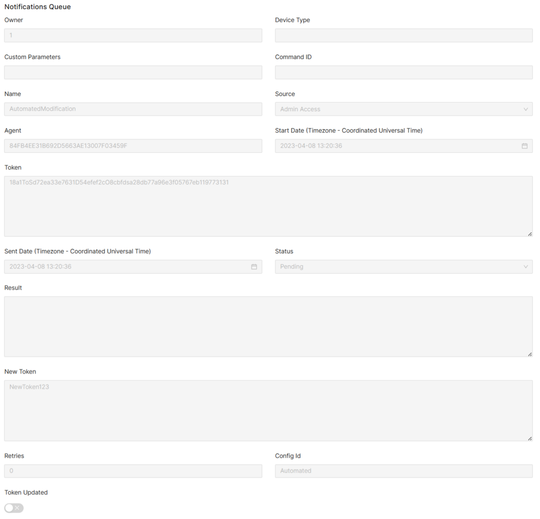Select the Retries field
The height and width of the screenshot is (519, 540).
pyautogui.click(x=133, y=471)
